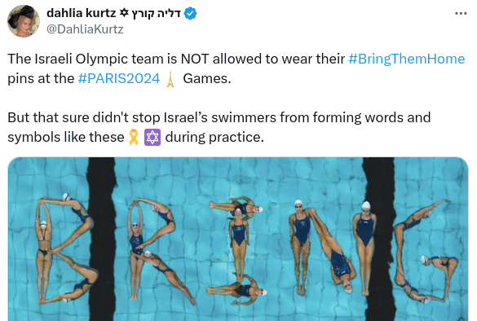Click the letter N swimmer formation

pos(332,248)
